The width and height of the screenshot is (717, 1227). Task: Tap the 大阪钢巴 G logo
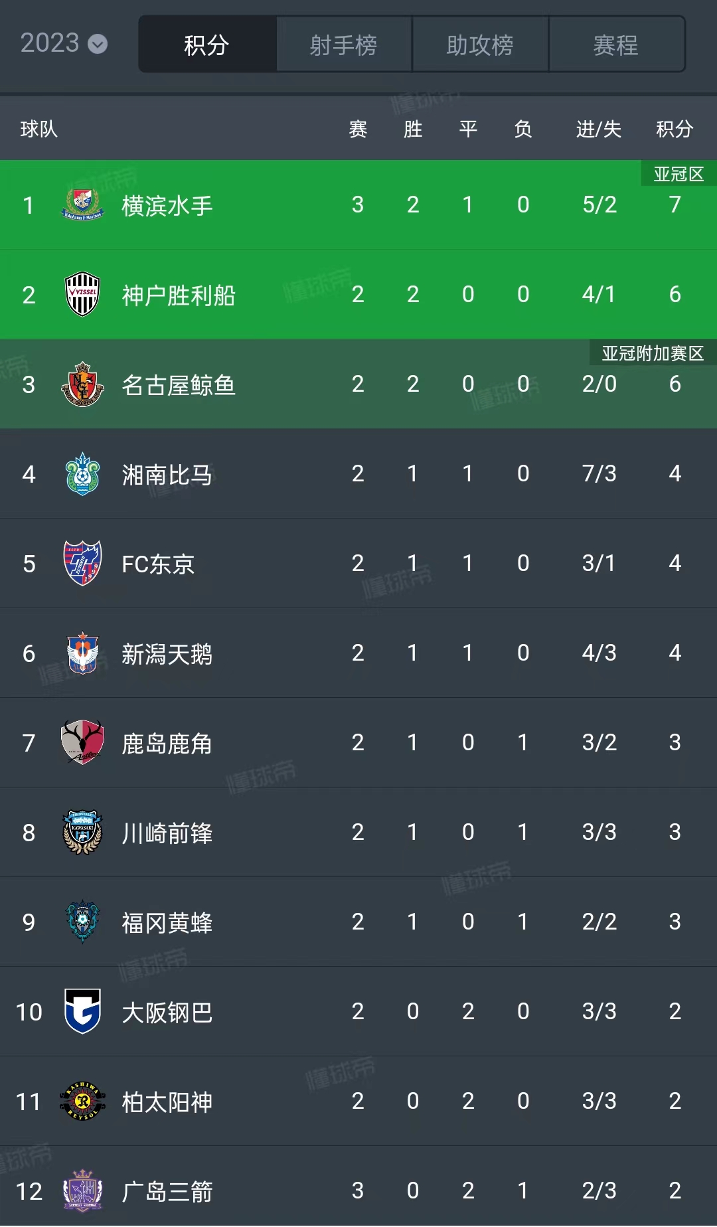82,1011
